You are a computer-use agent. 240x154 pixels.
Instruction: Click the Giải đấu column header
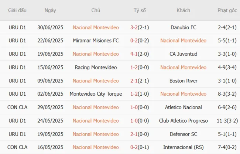(x=17, y=10)
